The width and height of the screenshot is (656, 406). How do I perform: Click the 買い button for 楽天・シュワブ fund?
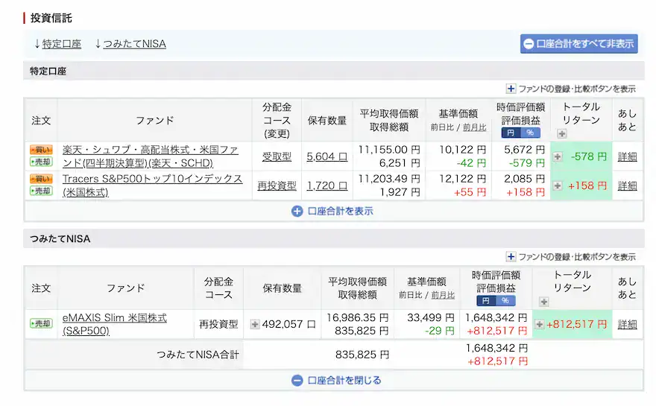coord(41,150)
